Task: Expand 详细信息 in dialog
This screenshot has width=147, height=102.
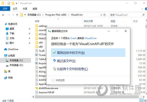Action: point(58,80)
